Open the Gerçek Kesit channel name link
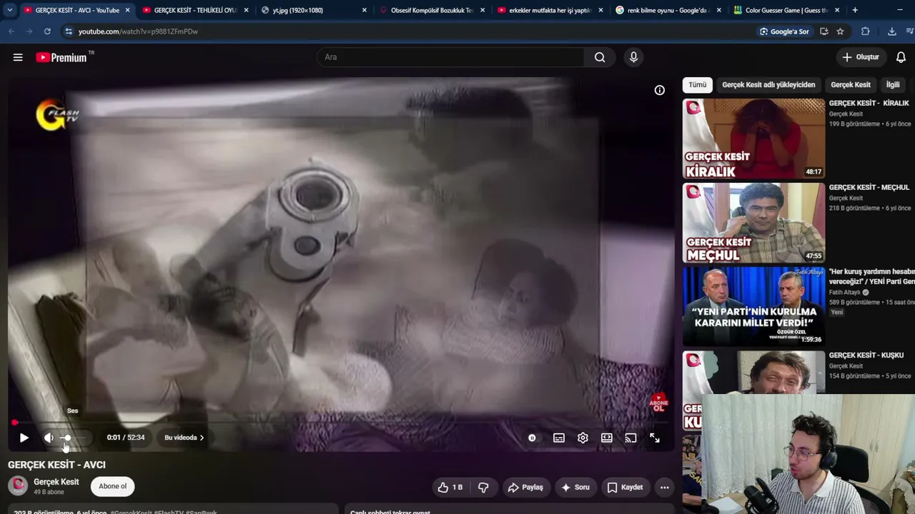Screen dimensions: 915x514 (56, 482)
